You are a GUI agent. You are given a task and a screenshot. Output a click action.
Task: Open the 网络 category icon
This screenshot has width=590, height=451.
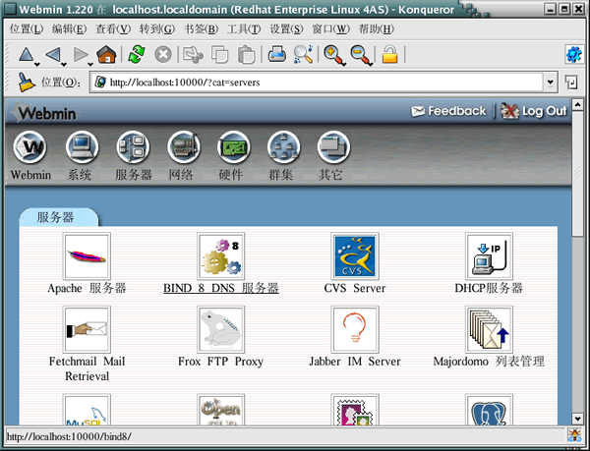click(x=184, y=147)
